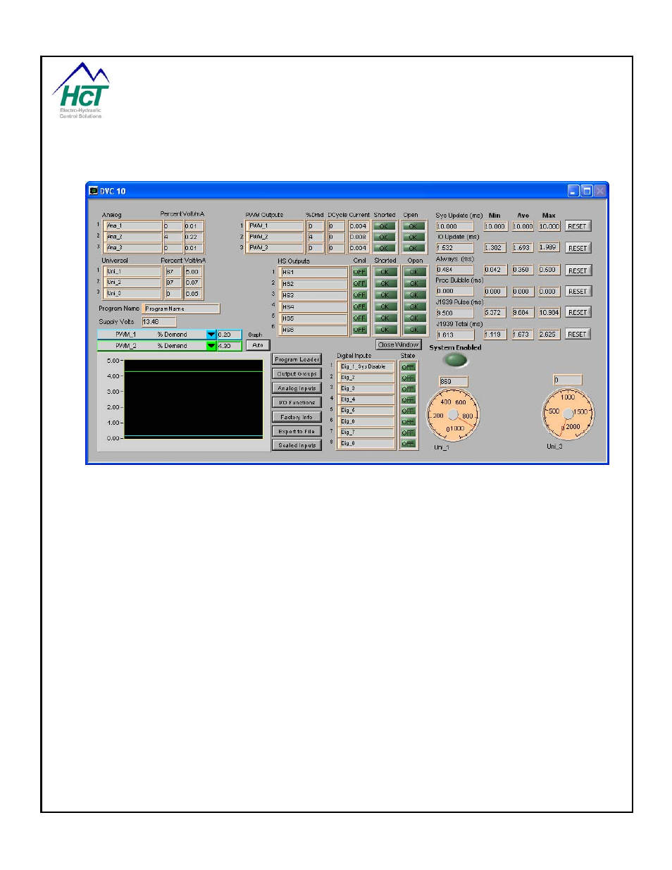Click the PWM_1 Shorted OK indicator
Screen dimensions: 672x870
click(384, 227)
